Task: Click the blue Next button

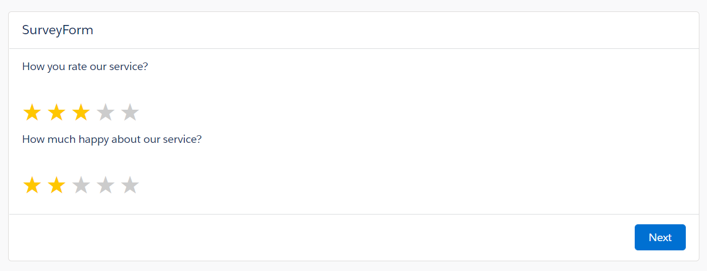Action: coord(660,237)
